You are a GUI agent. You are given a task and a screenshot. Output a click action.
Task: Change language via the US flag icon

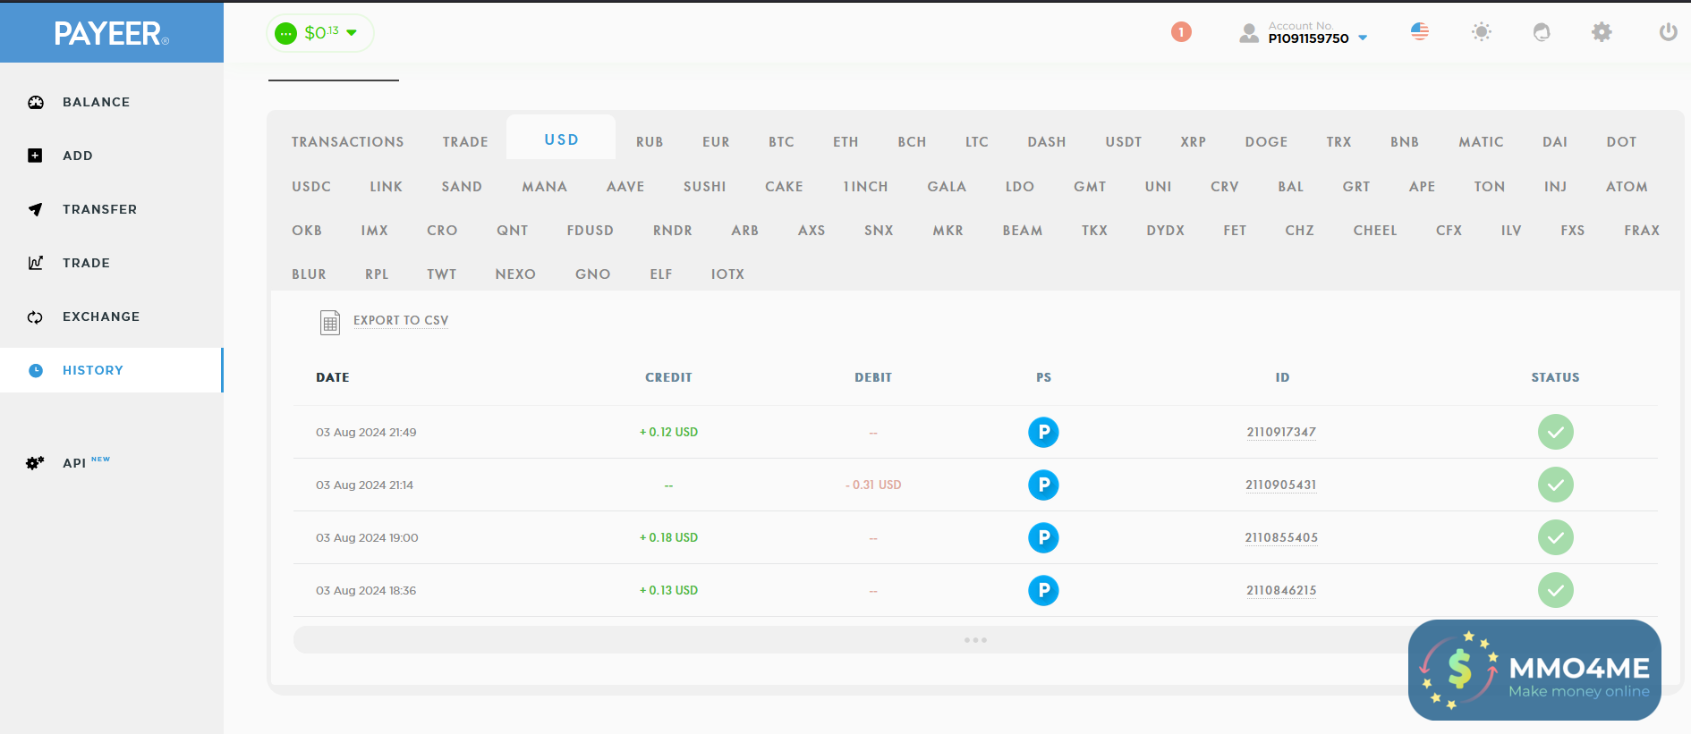[x=1420, y=31]
